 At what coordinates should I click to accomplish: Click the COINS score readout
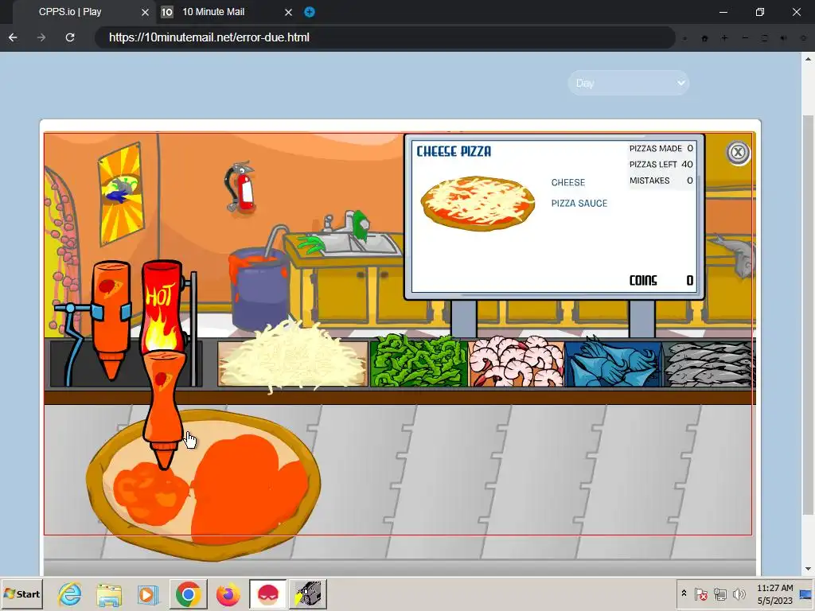[661, 281]
